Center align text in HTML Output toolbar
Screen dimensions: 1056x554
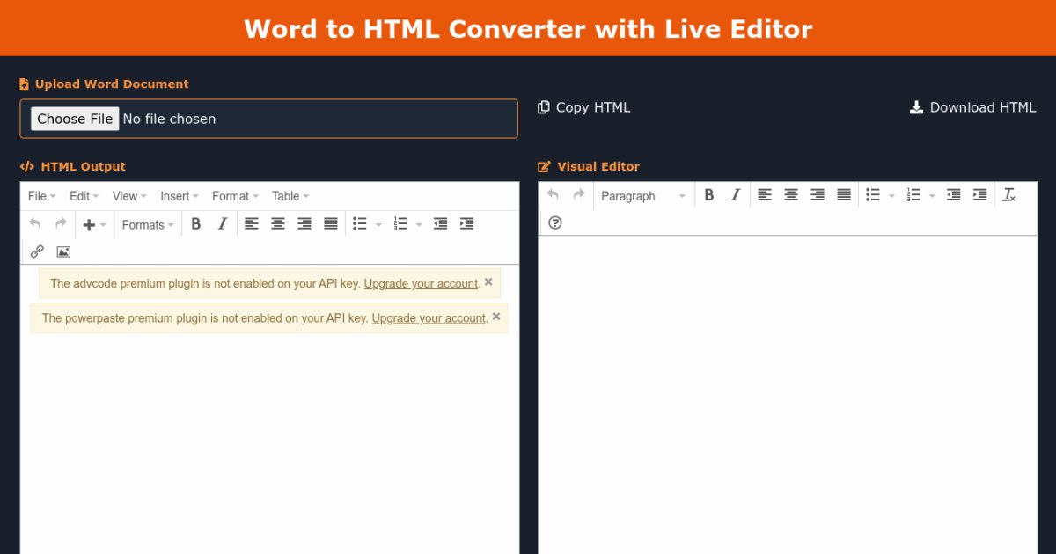278,224
